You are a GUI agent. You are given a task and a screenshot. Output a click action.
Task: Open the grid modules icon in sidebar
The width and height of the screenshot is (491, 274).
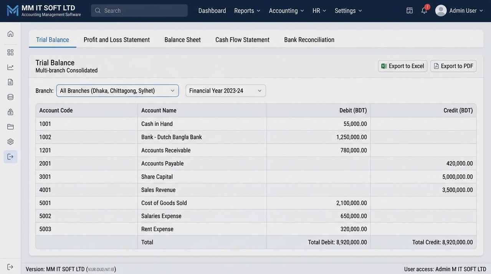(10, 52)
